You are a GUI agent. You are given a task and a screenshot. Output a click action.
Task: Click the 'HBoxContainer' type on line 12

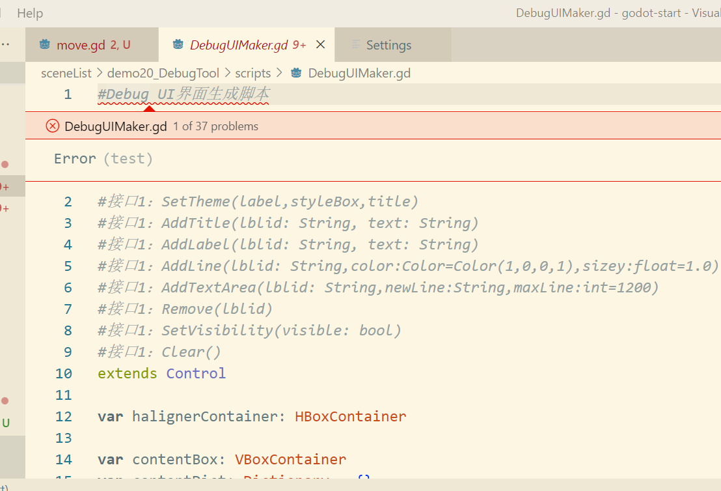click(x=350, y=417)
